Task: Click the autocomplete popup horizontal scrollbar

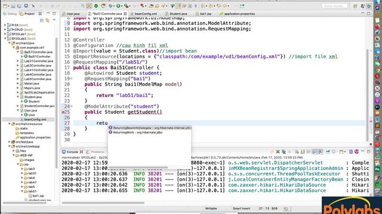Action: pyautogui.click(x=138, y=168)
